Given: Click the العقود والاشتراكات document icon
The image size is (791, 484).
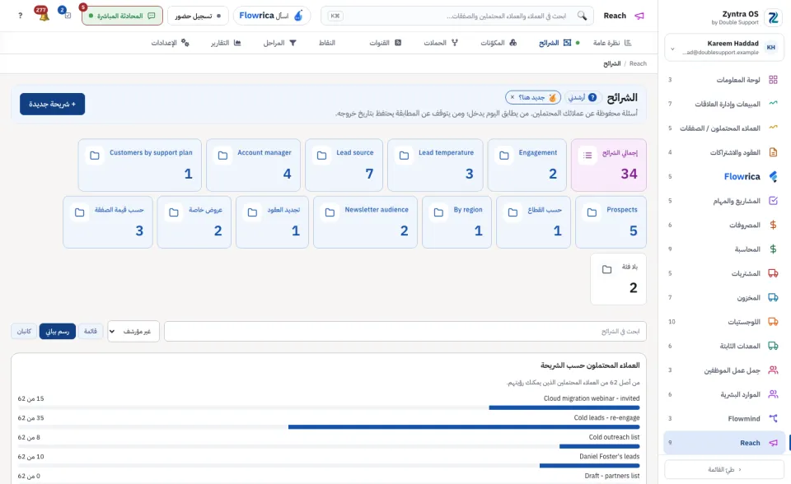Looking at the screenshot, I should [x=773, y=152].
